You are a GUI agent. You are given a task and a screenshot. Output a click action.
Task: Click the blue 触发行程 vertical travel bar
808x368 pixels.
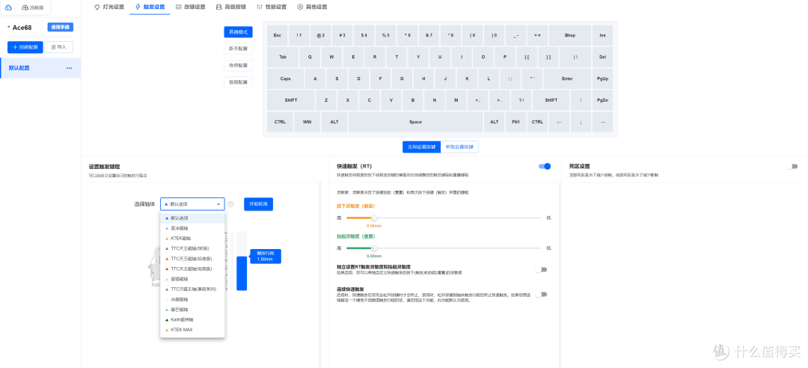coord(242,274)
